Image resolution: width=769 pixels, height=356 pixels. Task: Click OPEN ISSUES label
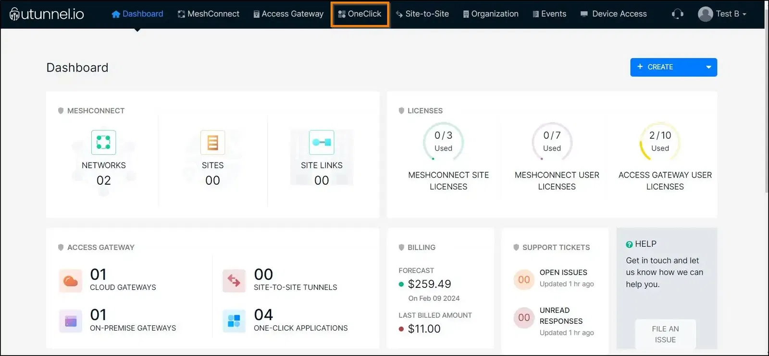[x=563, y=273]
